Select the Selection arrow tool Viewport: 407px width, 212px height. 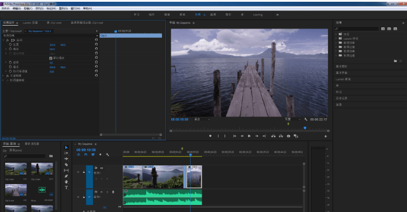point(67,147)
